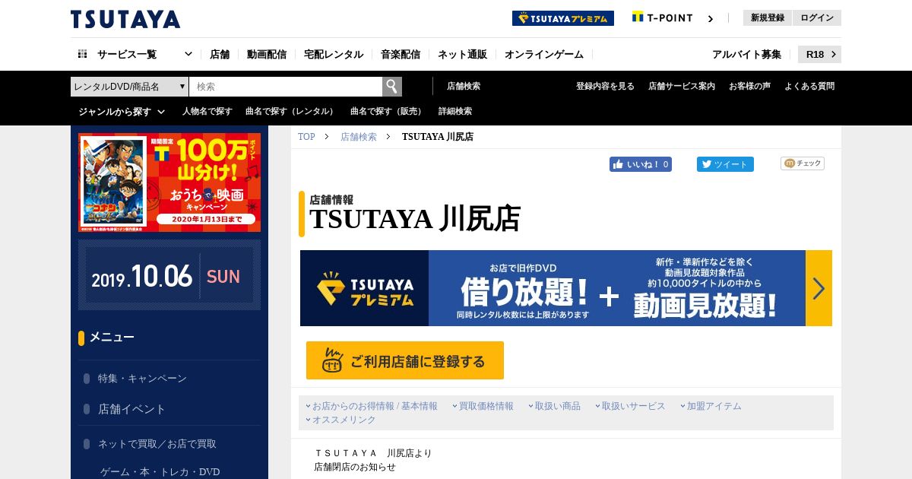Image resolution: width=912 pixels, height=479 pixels.
Task: Advance banner with yellow right arrow
Action: (x=819, y=288)
